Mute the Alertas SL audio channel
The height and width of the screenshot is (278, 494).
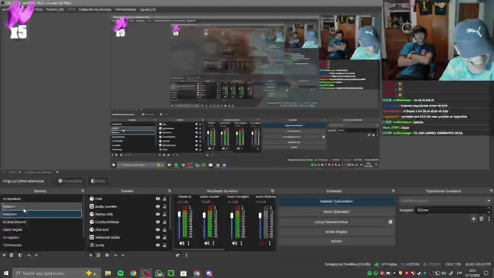[182, 243]
